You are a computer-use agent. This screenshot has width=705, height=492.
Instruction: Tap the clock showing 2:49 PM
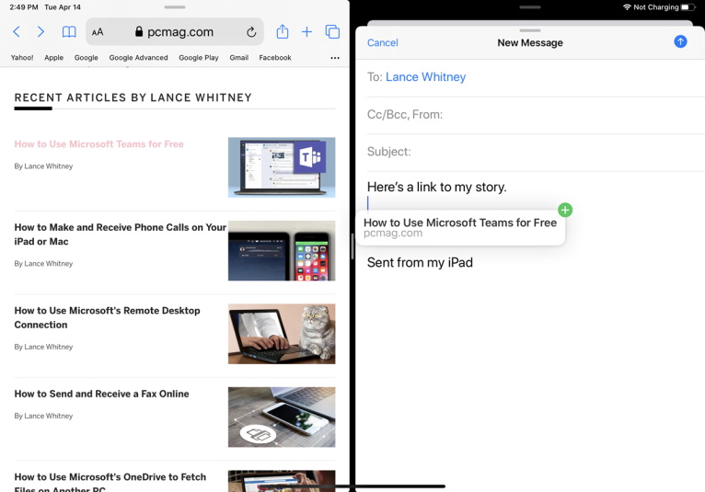pos(24,7)
